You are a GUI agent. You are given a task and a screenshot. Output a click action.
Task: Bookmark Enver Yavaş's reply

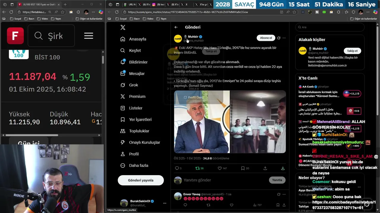(x=278, y=205)
